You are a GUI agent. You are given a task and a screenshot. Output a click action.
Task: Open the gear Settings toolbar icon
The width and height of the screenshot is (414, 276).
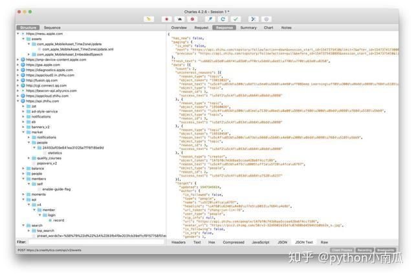266,19
